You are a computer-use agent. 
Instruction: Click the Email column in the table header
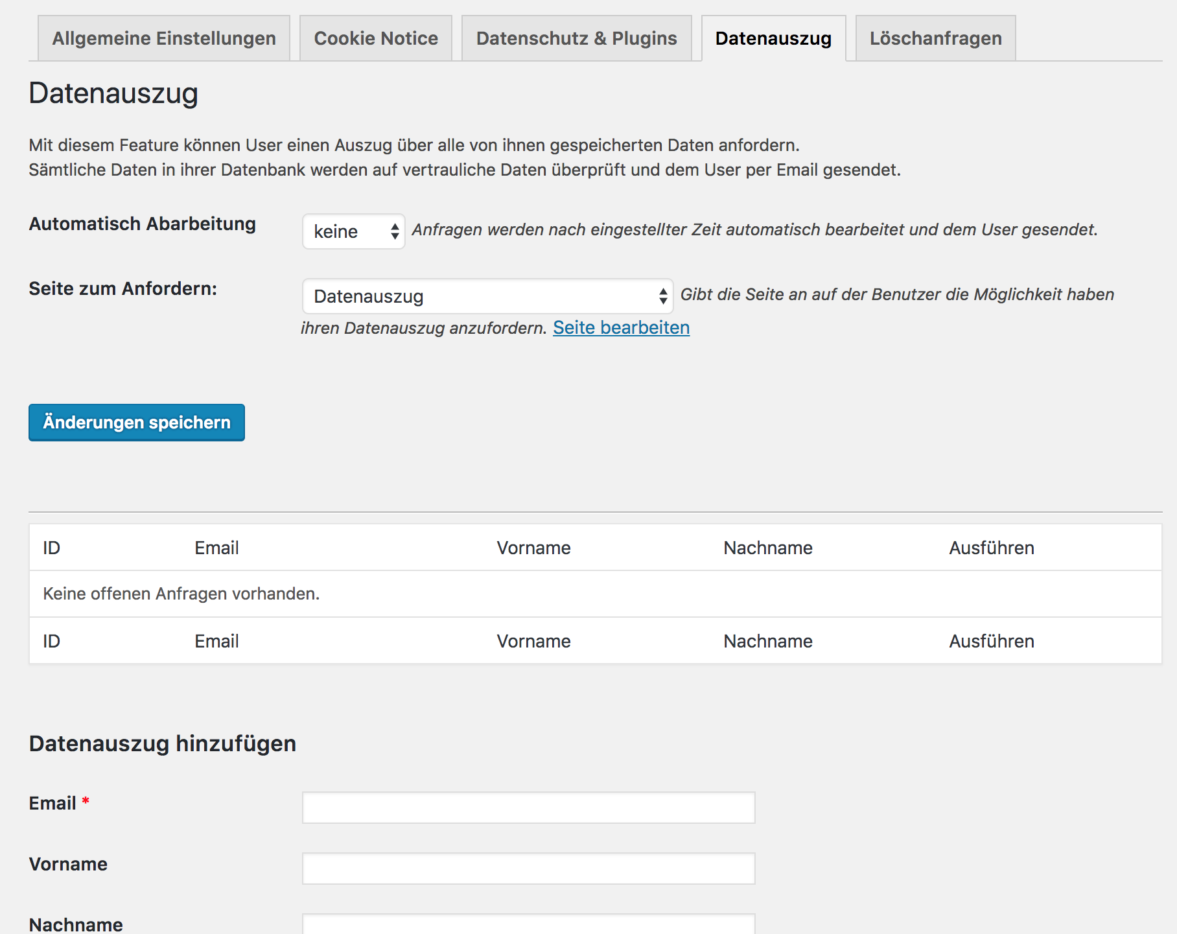[x=216, y=548]
